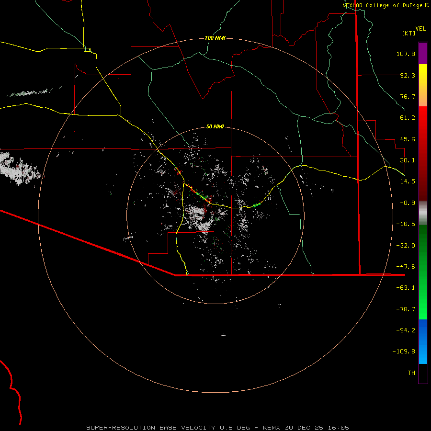Click the 30.1 legend value
The height and width of the screenshot is (431, 431).
[x=408, y=160]
